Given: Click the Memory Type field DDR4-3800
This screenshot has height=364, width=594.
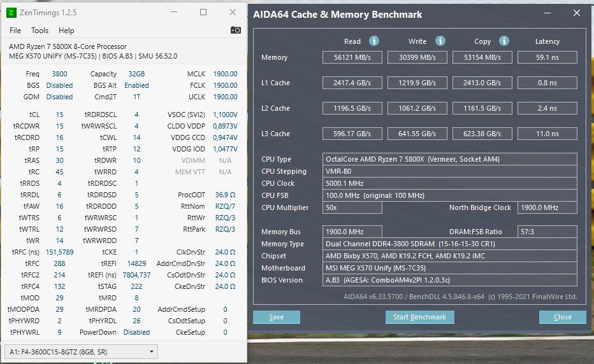Looking at the screenshot, I should tap(450, 244).
